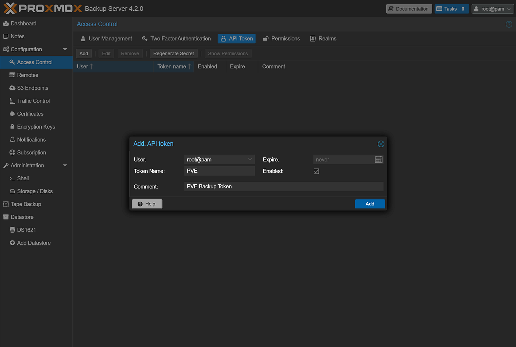
Task: Open S3 Endpoints in the sidebar
Action: click(x=36, y=88)
